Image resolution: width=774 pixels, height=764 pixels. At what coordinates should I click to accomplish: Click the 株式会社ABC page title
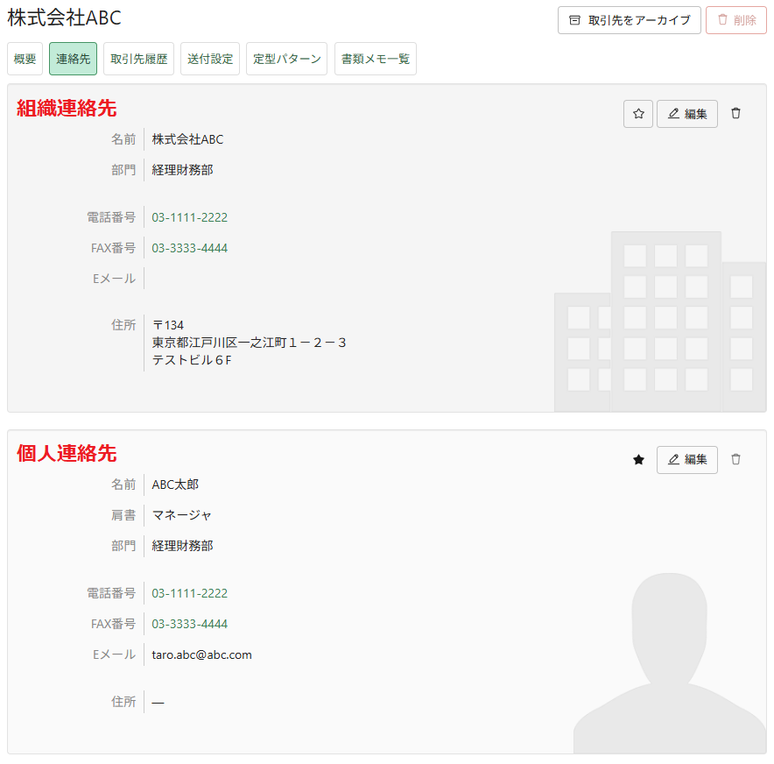tap(65, 18)
